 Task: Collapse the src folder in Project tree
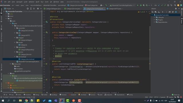(6, 19)
